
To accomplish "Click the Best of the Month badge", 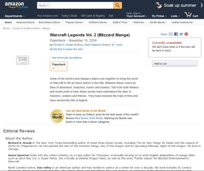I will click(57, 116).
